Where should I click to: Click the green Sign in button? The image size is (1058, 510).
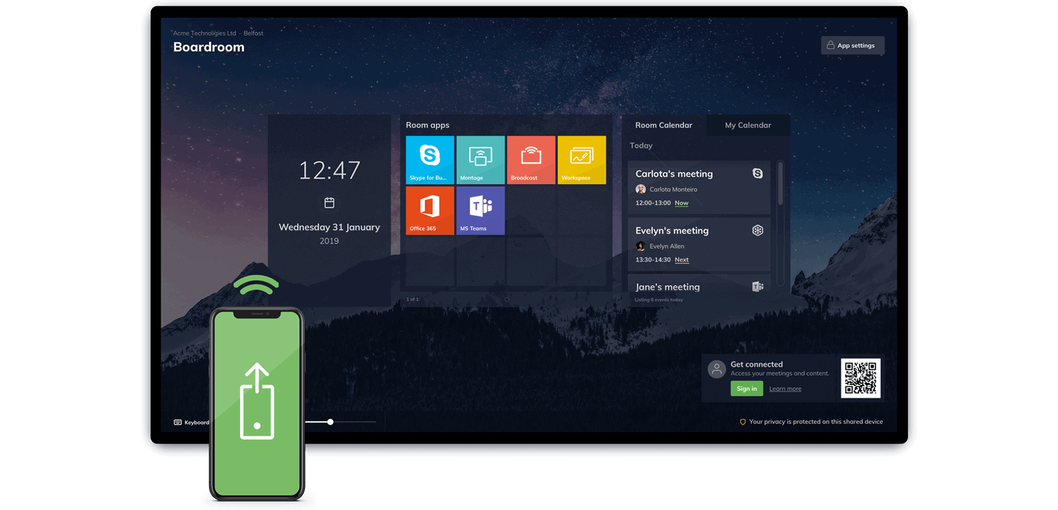click(x=747, y=389)
